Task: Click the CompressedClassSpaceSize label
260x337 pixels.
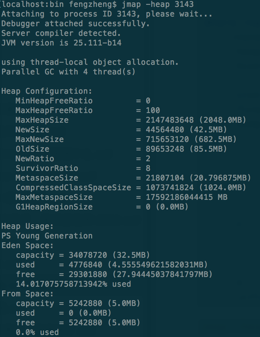Action: point(73,188)
